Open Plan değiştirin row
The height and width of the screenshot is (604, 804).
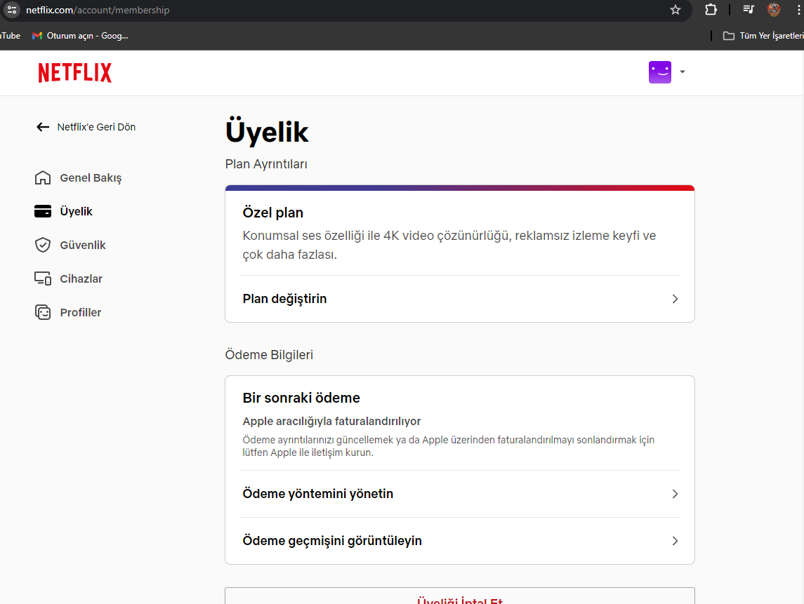point(460,299)
